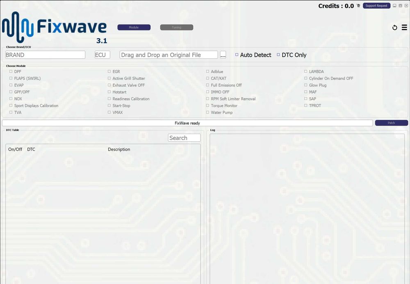This screenshot has height=284, width=410.
Task: Tick the Hotstart checkbox
Action: point(109,92)
